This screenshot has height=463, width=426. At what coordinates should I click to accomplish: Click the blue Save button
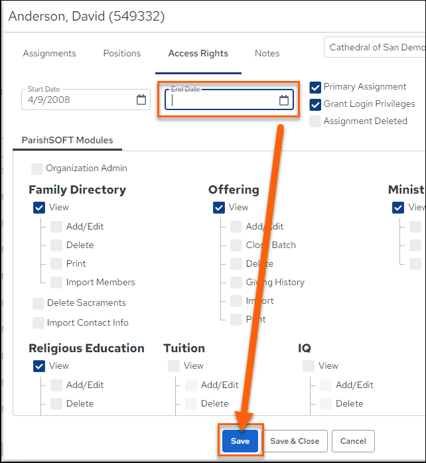240,441
